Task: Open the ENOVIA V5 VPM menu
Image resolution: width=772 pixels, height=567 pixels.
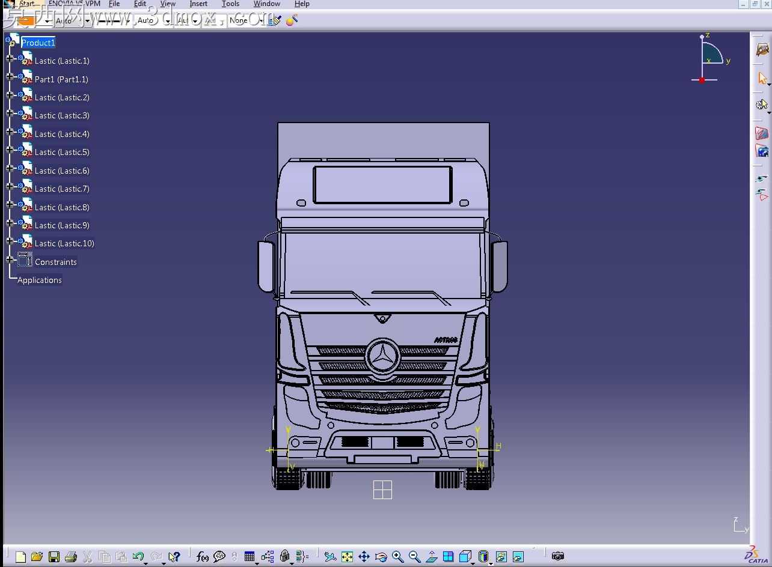Action: (x=74, y=4)
